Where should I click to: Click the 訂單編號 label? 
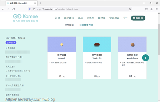coord(10,48)
